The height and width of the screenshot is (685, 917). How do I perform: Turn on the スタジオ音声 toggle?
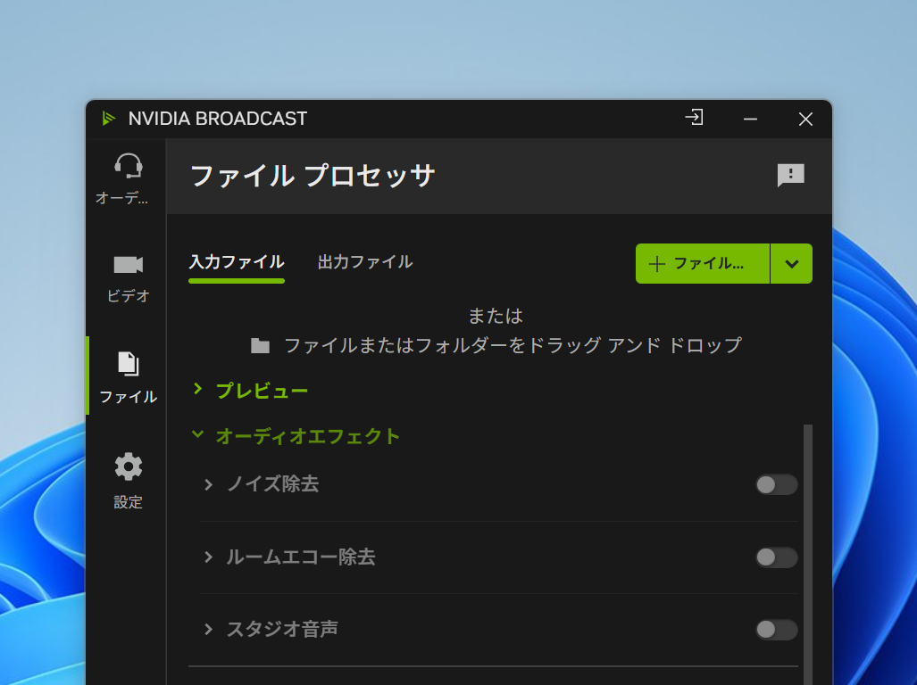(x=776, y=630)
